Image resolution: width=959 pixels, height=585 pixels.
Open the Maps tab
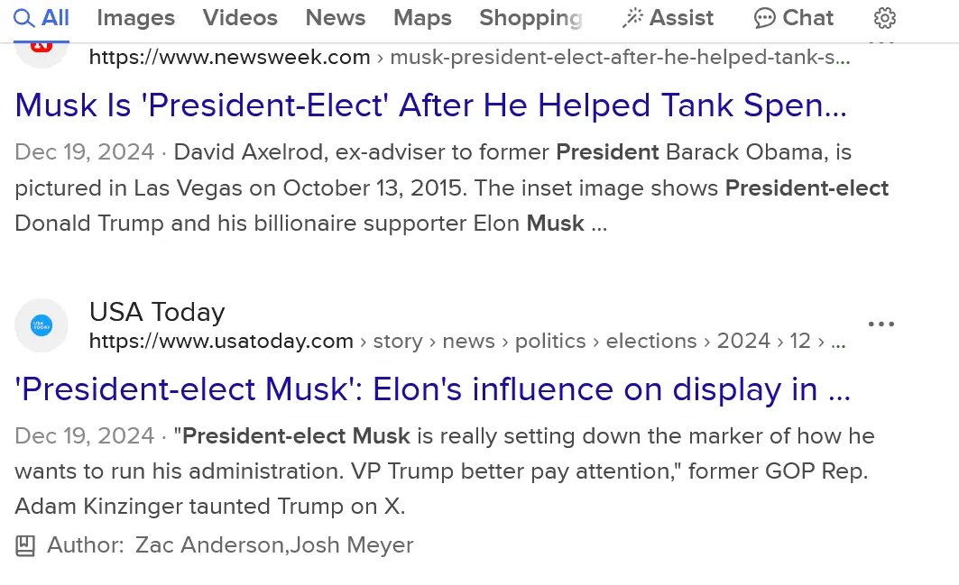[422, 18]
